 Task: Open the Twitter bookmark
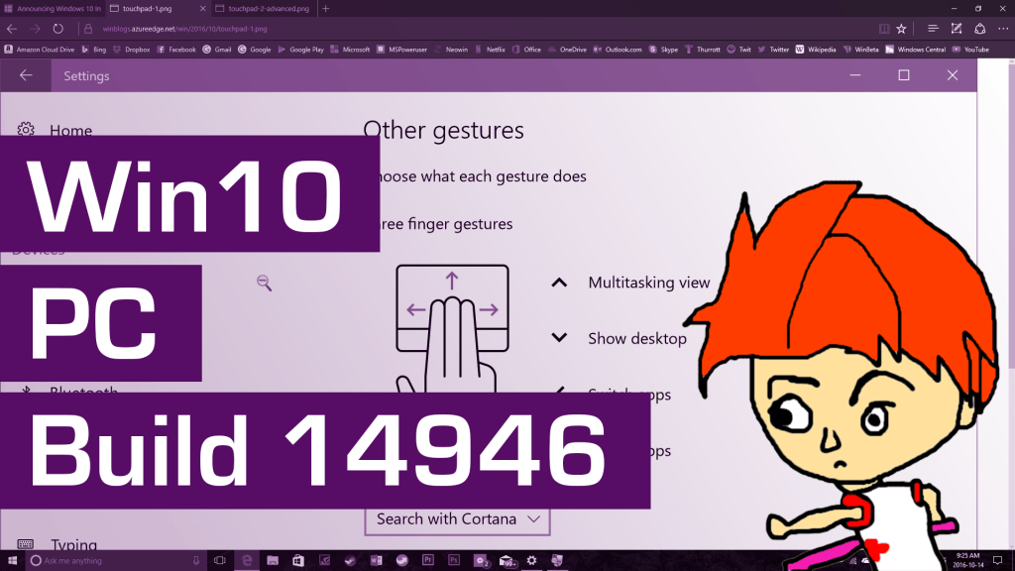(x=773, y=50)
